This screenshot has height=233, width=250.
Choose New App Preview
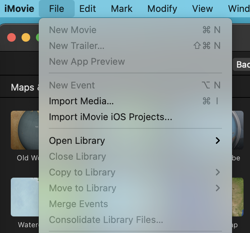(87, 61)
